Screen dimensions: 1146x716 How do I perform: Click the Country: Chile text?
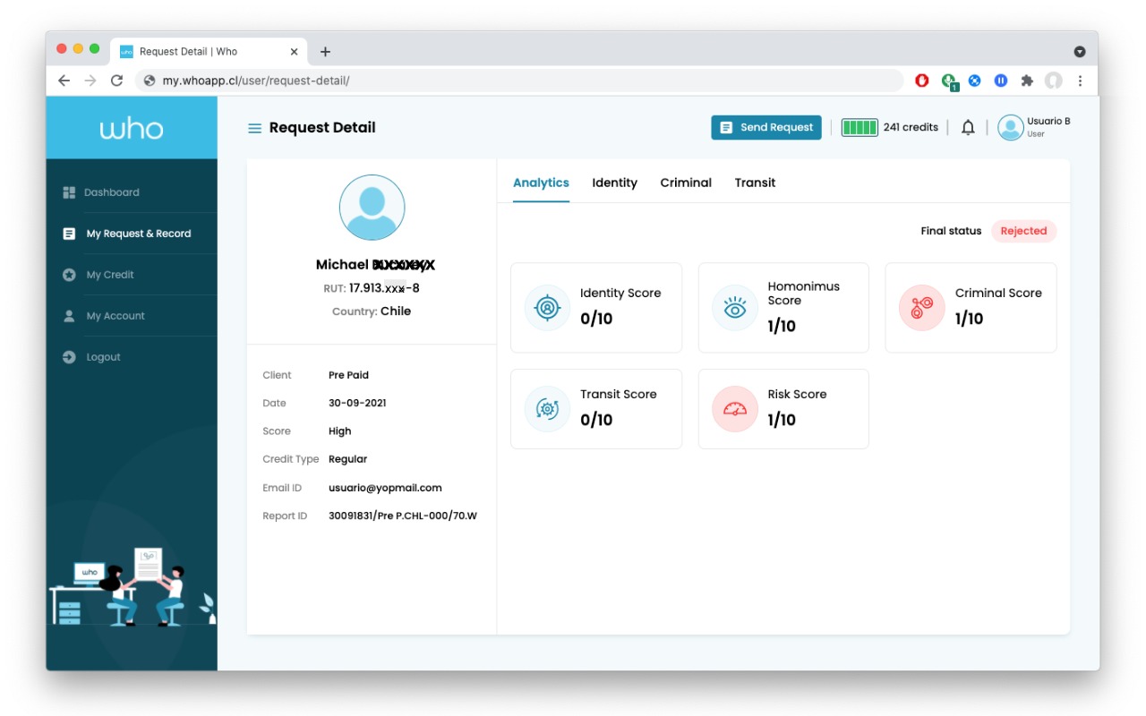click(372, 311)
